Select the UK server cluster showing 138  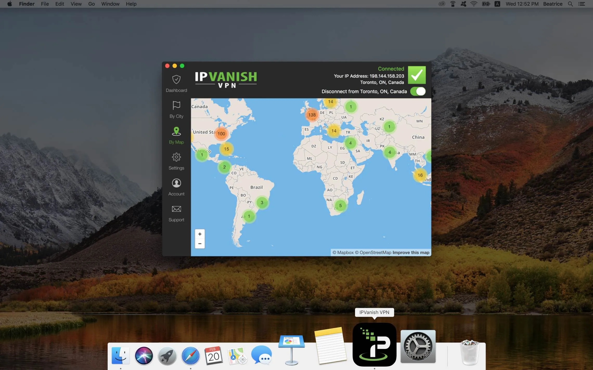pos(312,115)
